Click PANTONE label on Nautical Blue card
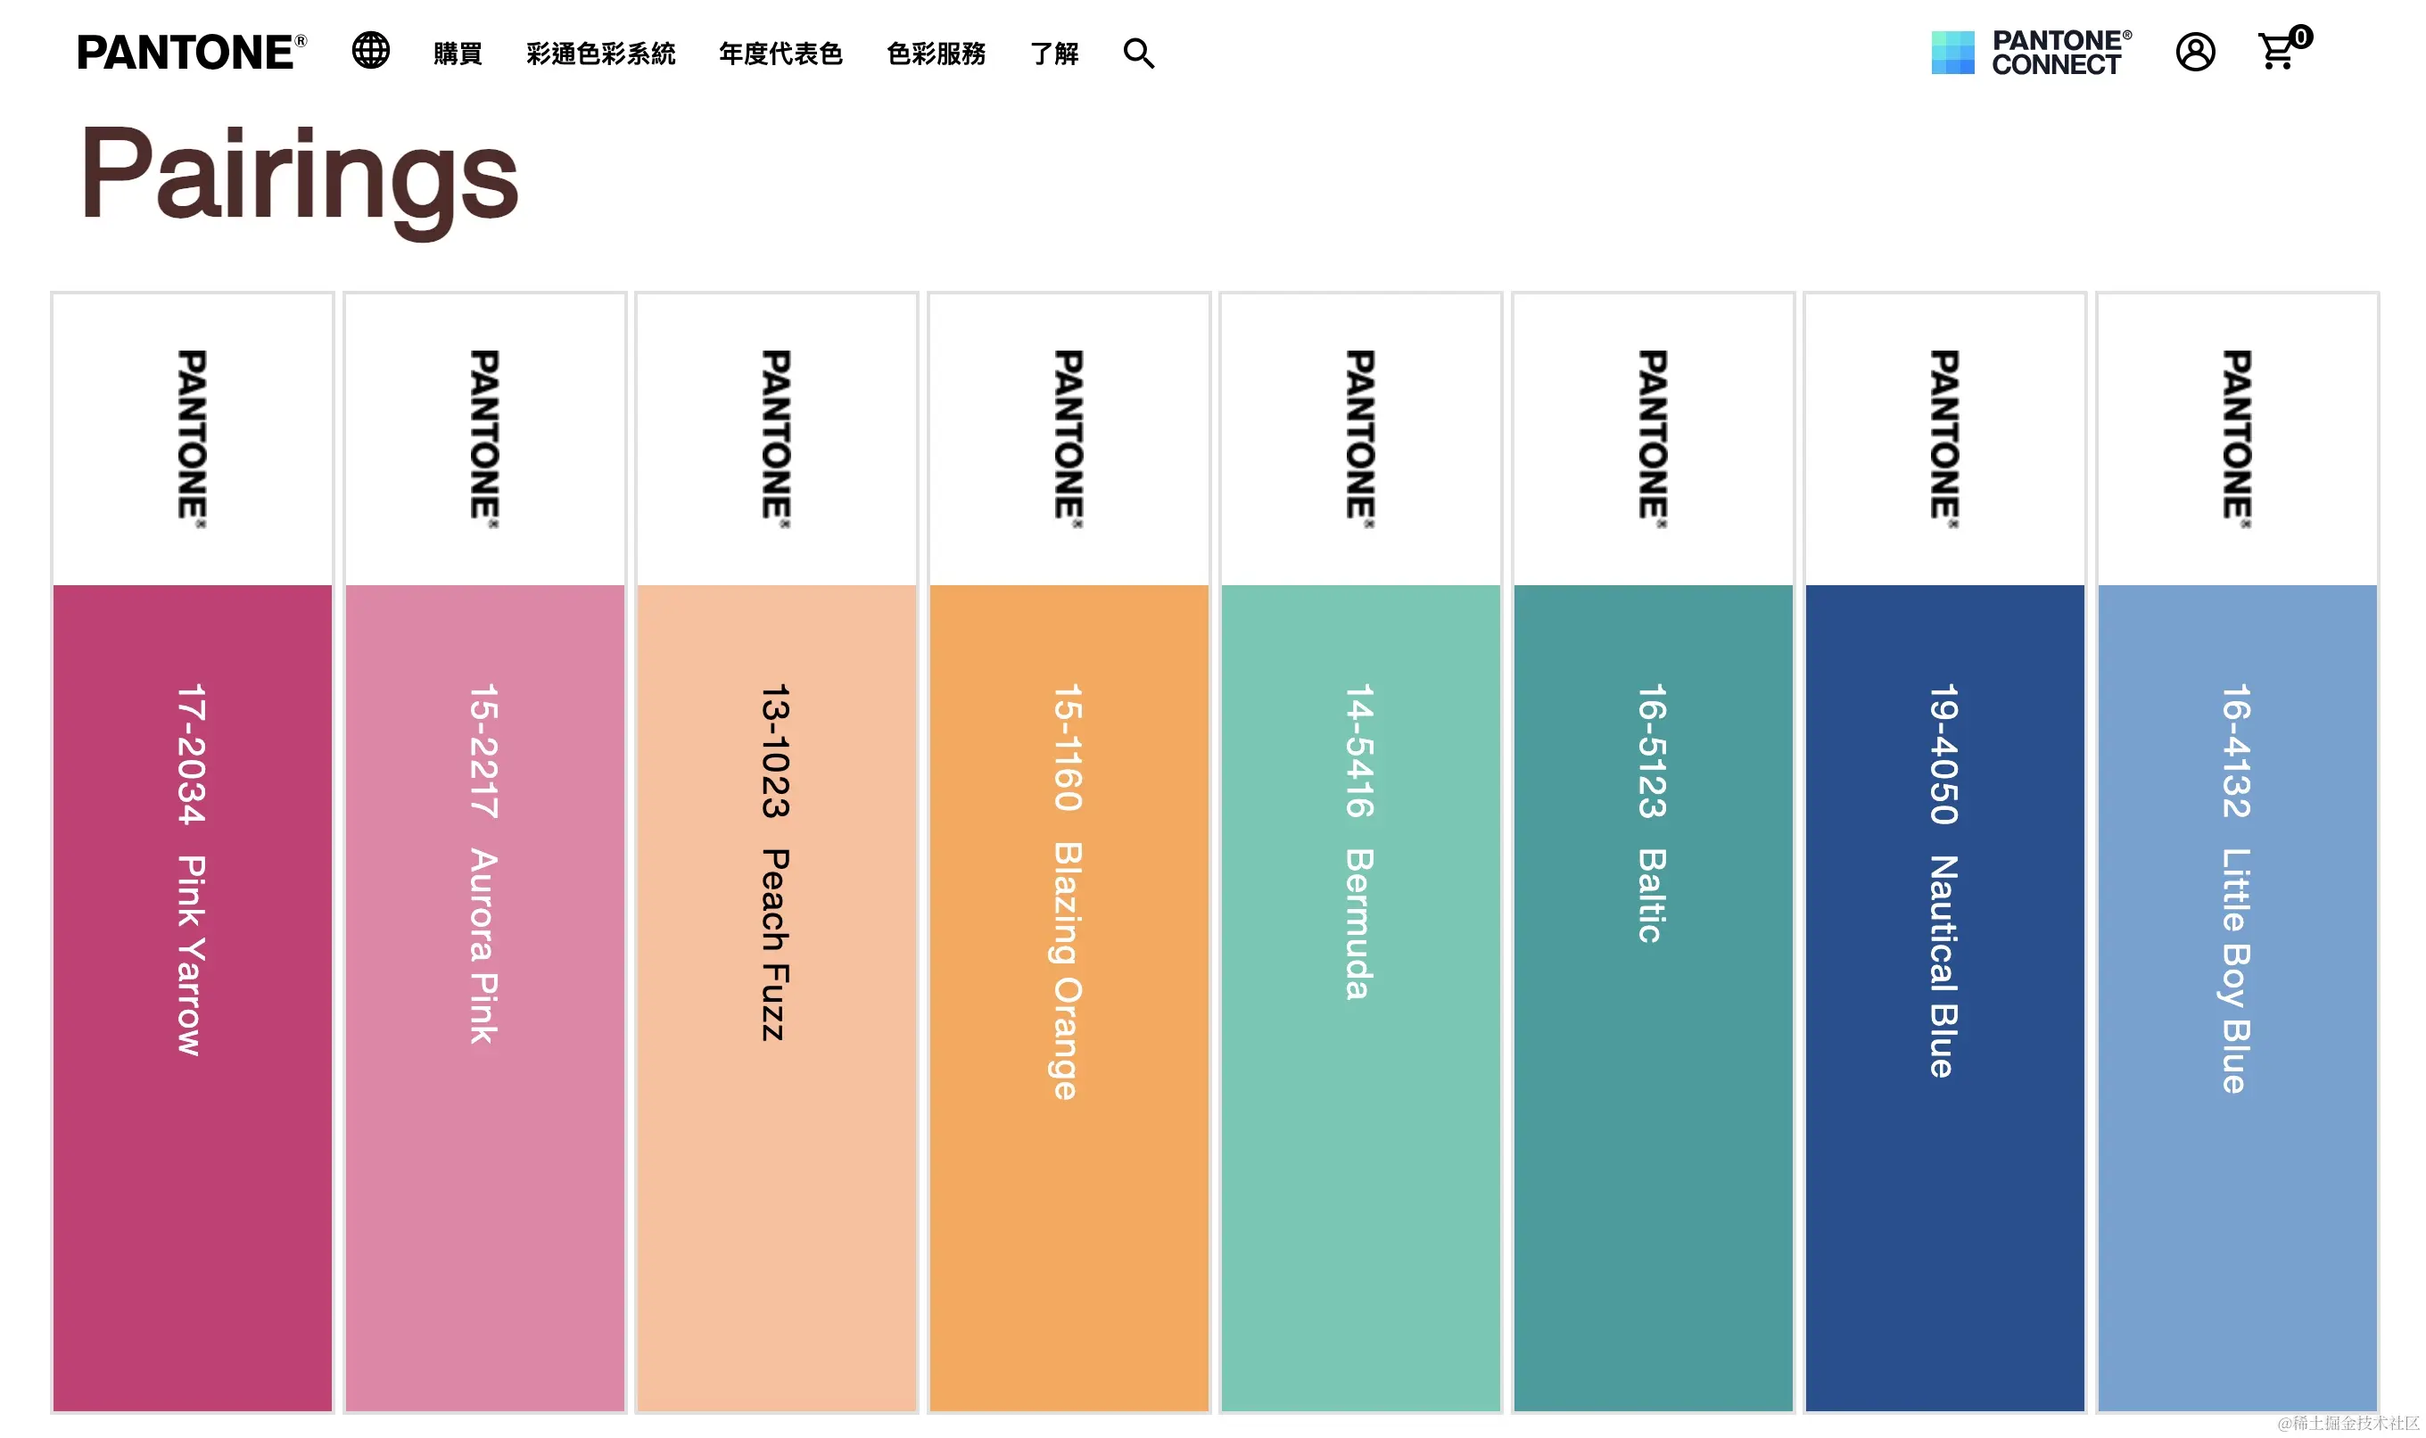2426x1438 pixels. [x=1945, y=438]
